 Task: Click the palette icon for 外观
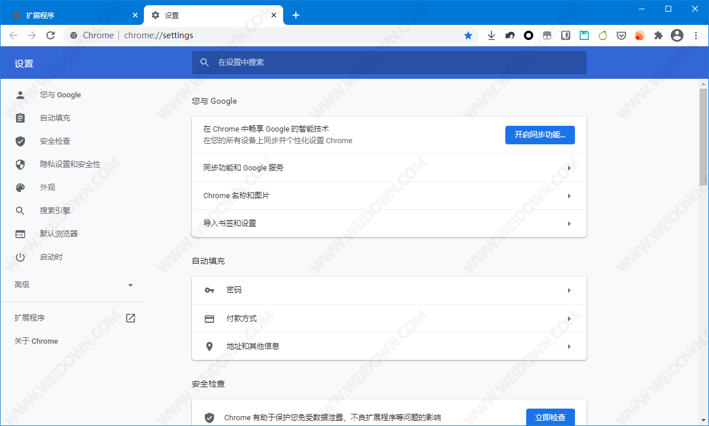(x=20, y=187)
